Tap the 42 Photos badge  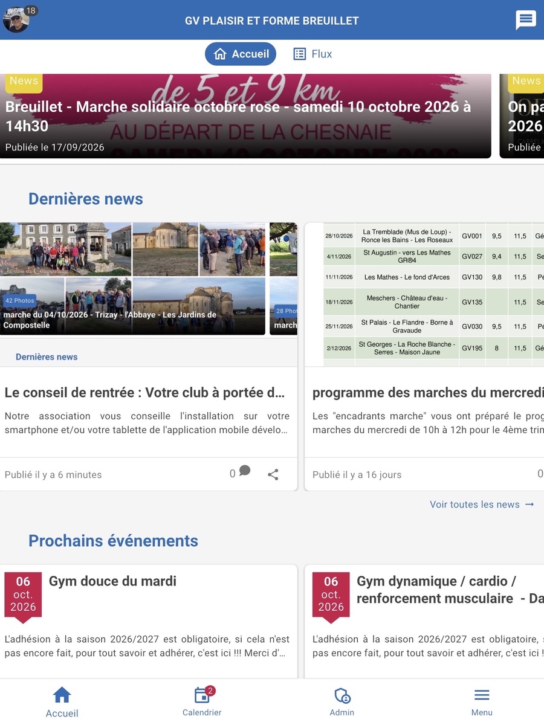[20, 300]
